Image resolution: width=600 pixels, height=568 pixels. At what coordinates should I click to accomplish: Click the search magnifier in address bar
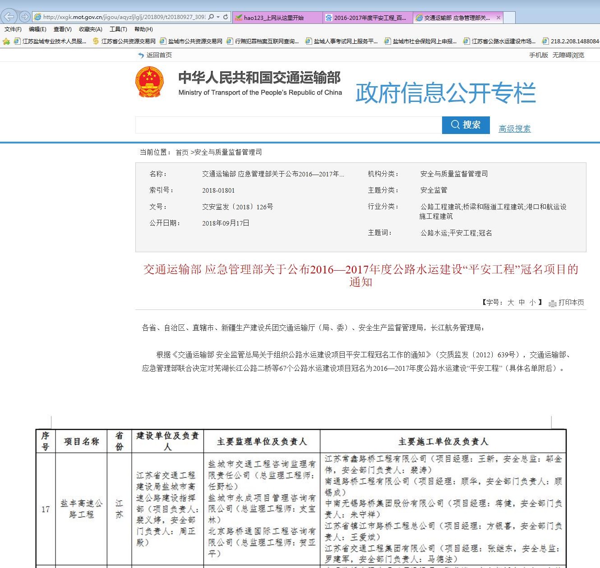pyautogui.click(x=211, y=17)
